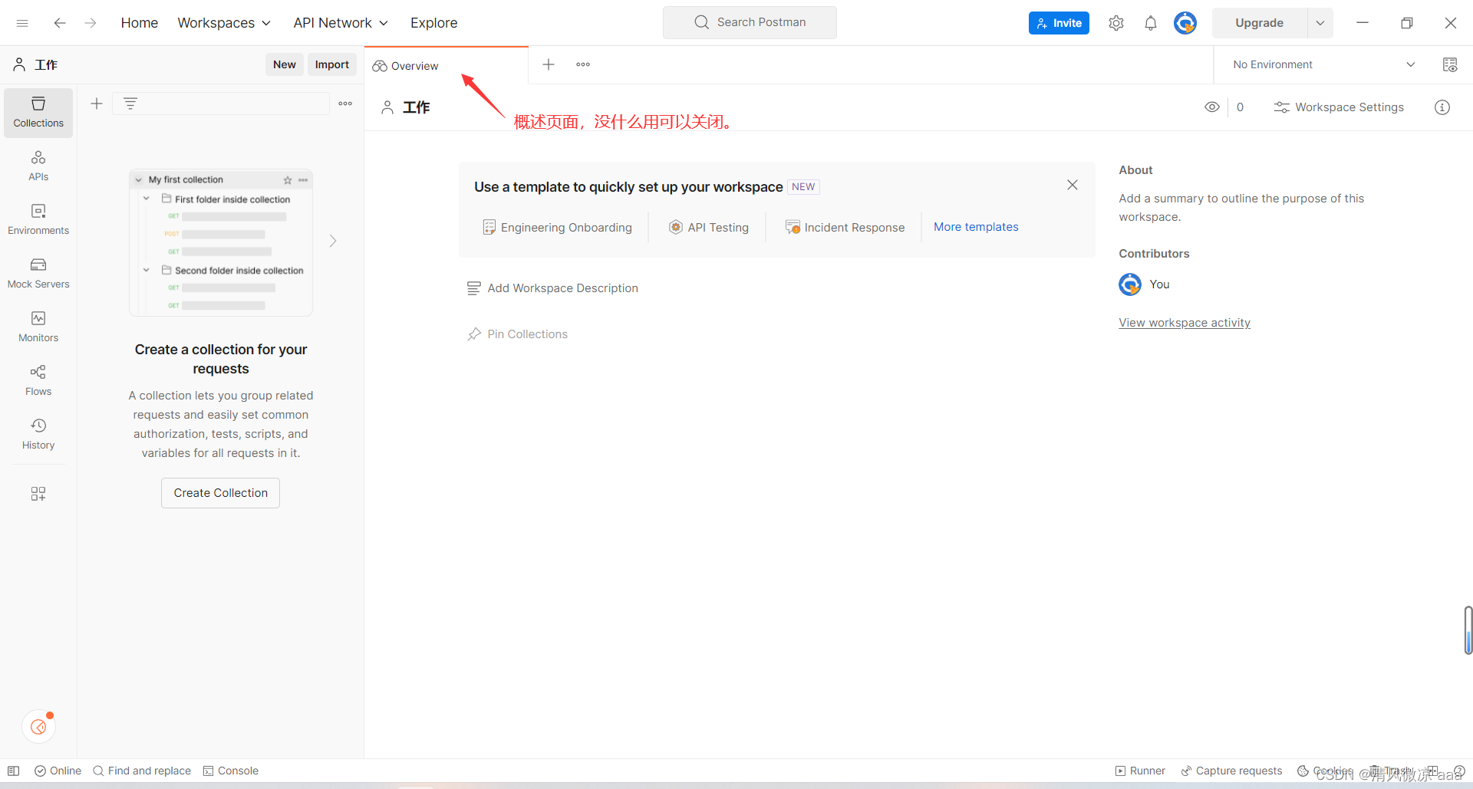The image size is (1473, 789).
Task: Open the user avatar menu
Action: tap(1185, 23)
